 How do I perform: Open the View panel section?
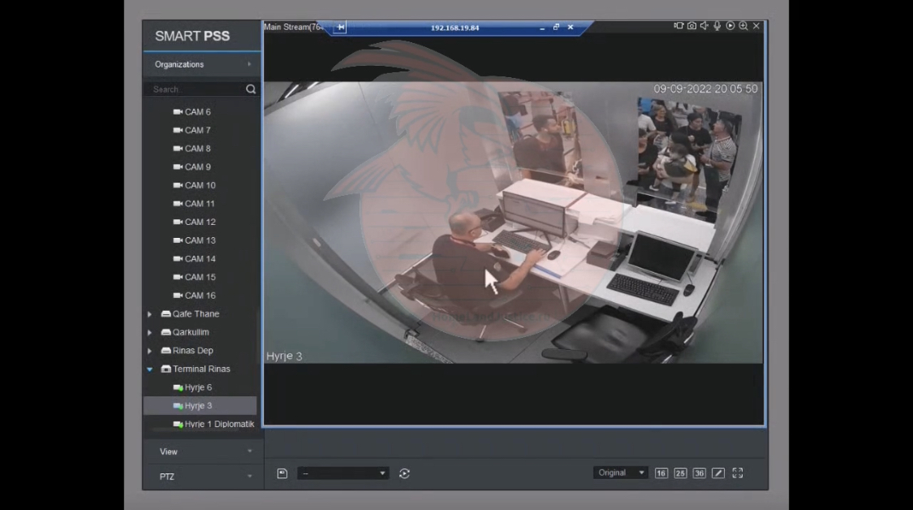pyautogui.click(x=202, y=452)
